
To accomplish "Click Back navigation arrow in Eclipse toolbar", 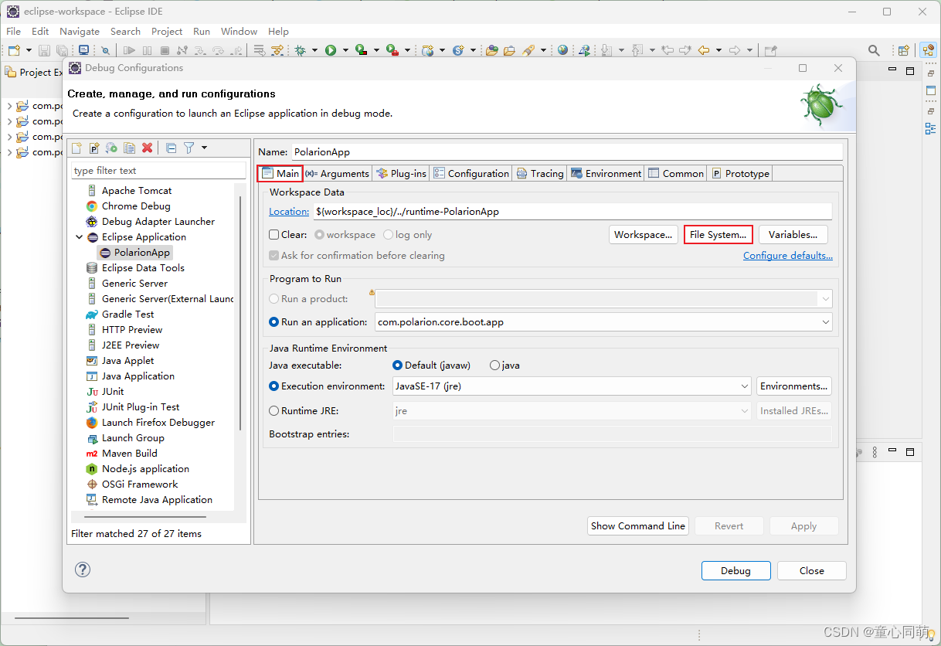I will coord(704,50).
